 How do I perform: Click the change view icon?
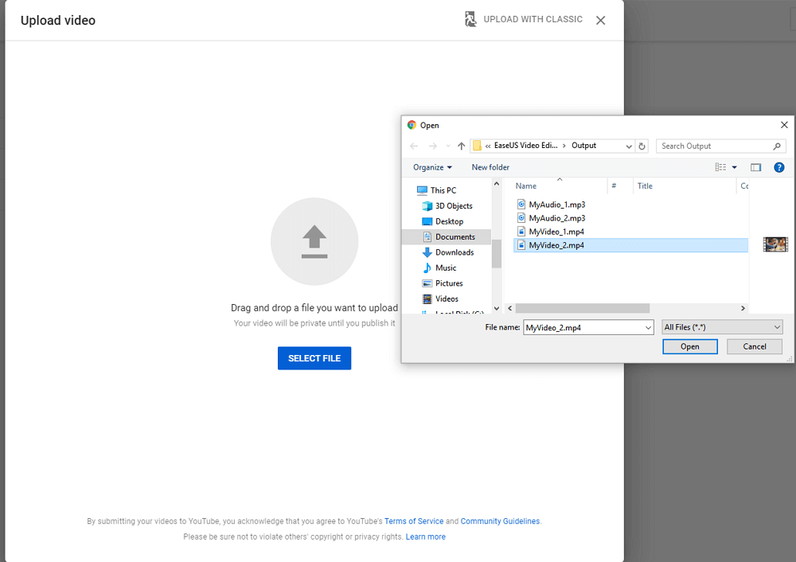point(720,167)
